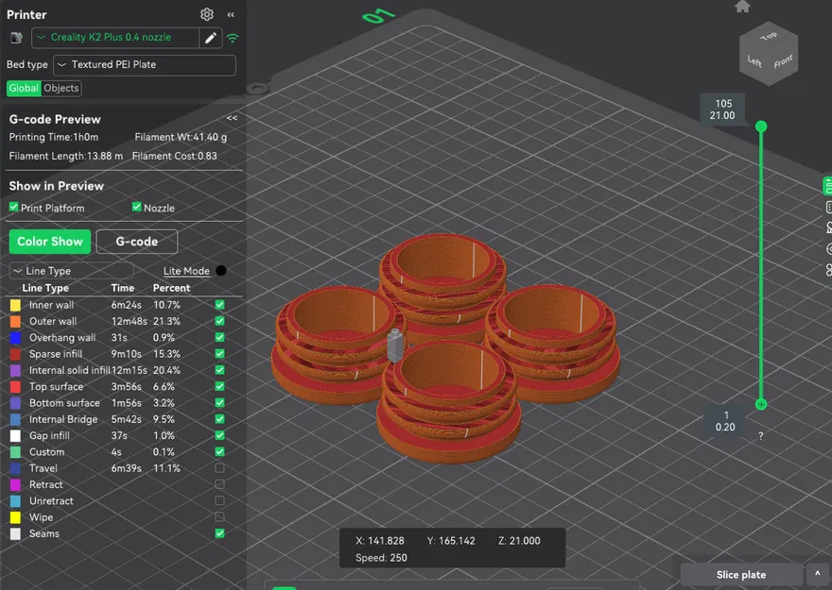The height and width of the screenshot is (590, 832).
Task: Switch to Global tab
Action: 24,88
